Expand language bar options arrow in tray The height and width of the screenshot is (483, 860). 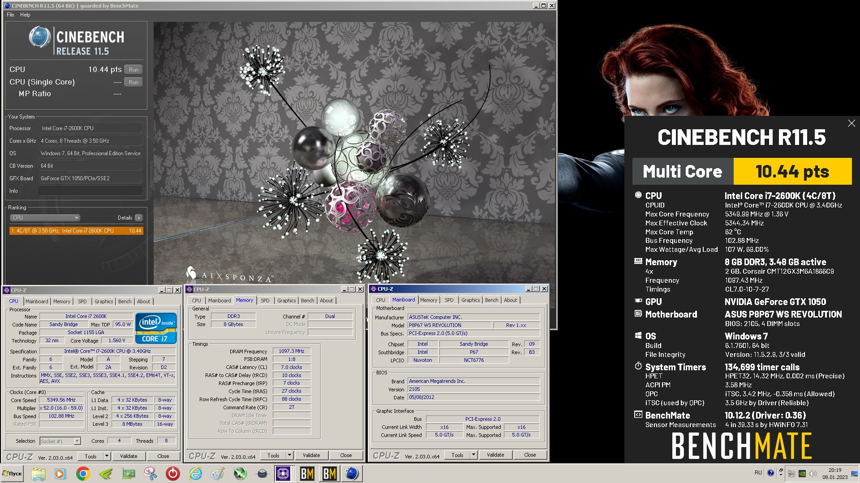(x=781, y=475)
